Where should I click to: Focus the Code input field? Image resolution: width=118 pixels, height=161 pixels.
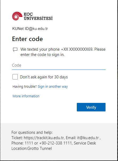59,65
